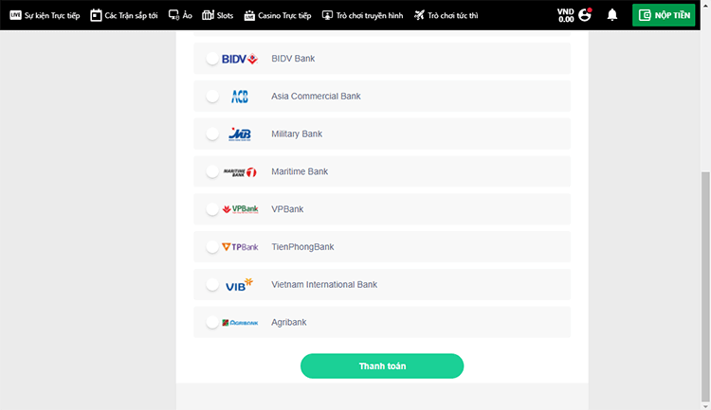Image resolution: width=711 pixels, height=410 pixels.
Task: Click the calendar icon for Các Trận sắp tới
Action: 96,15
